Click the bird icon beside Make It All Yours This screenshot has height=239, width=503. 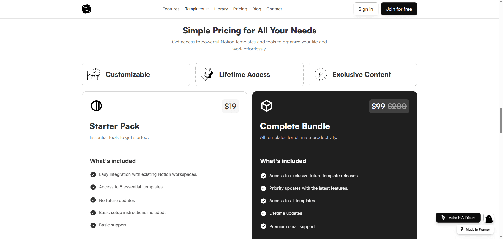[489, 218]
